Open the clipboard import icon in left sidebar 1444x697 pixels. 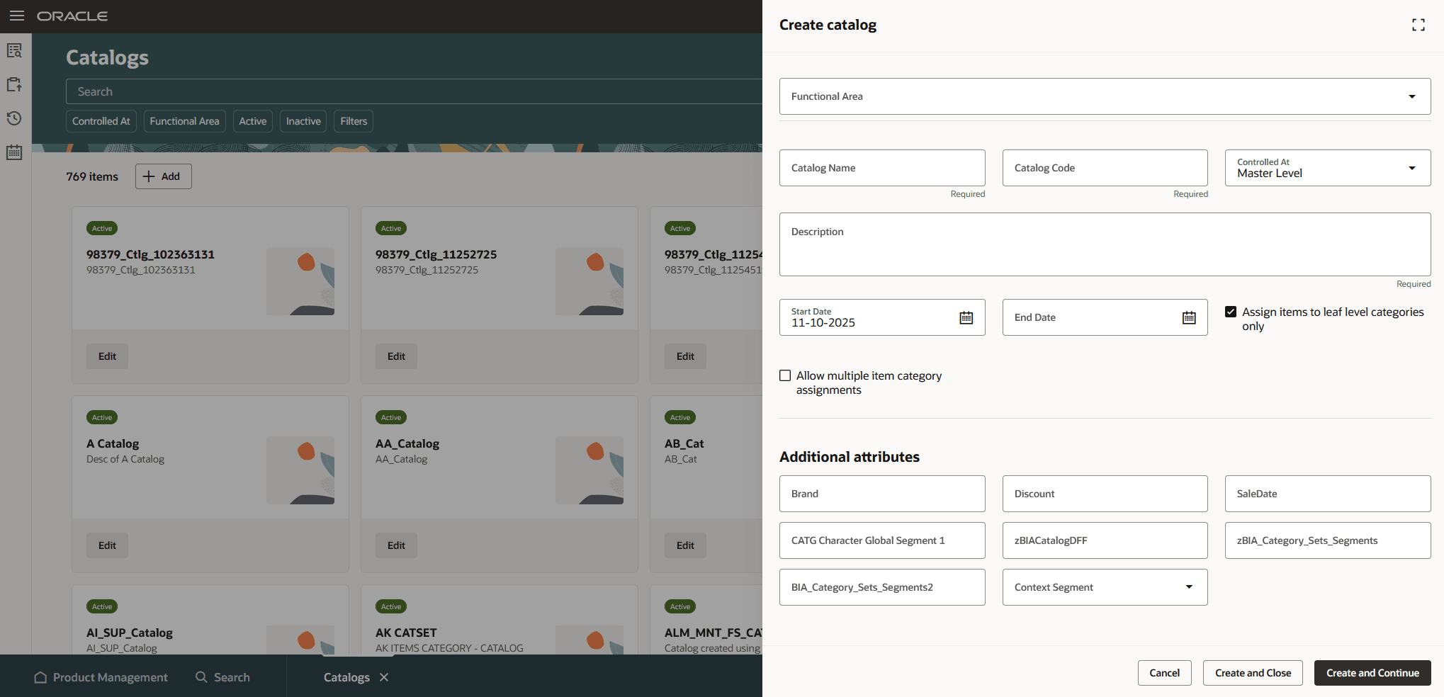click(x=14, y=84)
